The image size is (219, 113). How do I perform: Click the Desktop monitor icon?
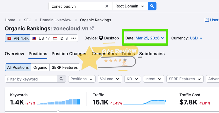click(101, 38)
